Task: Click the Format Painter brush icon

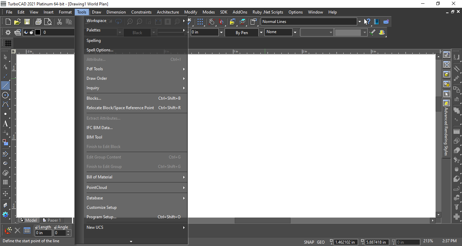Action: 372,32
